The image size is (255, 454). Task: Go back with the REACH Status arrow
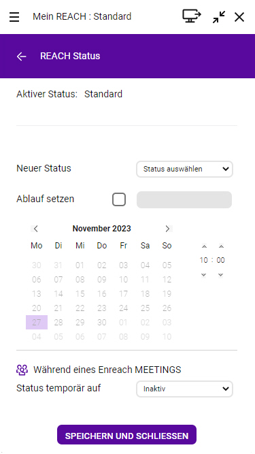coord(21,56)
